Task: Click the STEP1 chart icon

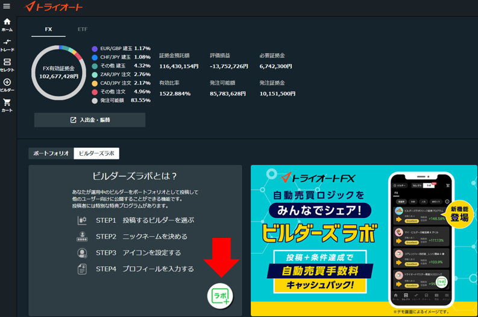Action: pyautogui.click(x=82, y=220)
